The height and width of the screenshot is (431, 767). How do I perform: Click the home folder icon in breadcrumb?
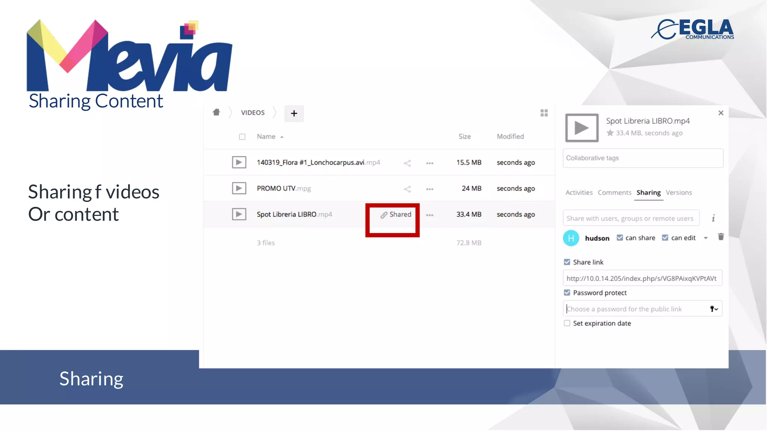coord(216,112)
